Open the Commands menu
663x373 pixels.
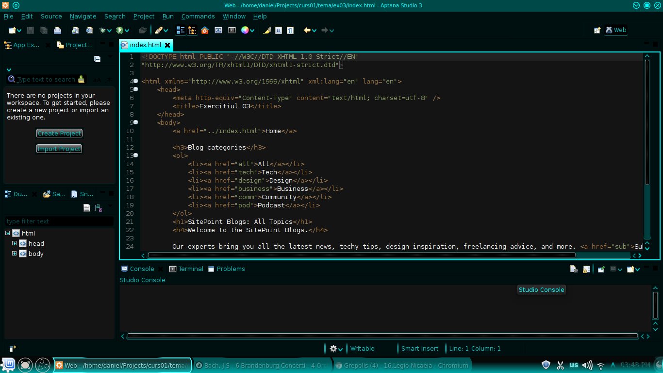pyautogui.click(x=198, y=16)
